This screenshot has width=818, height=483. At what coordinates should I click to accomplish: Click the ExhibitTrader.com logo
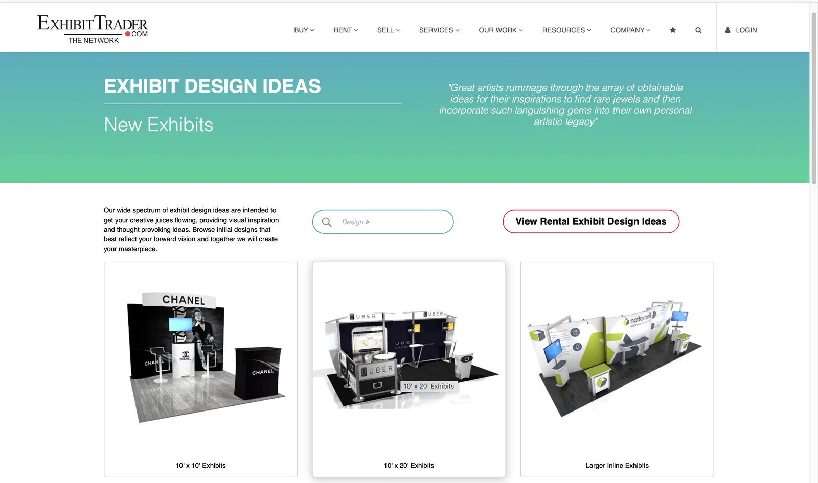(93, 30)
